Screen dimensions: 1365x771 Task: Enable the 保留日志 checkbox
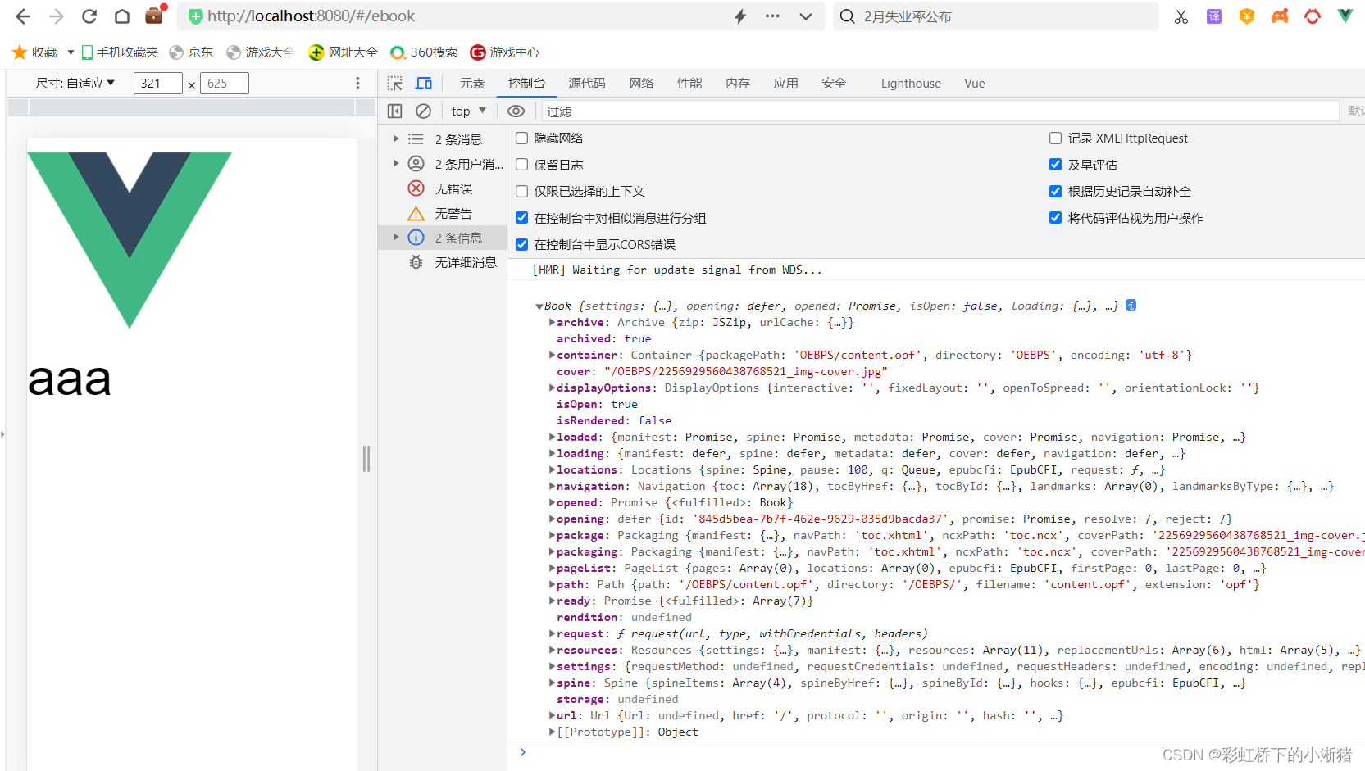tap(521, 165)
